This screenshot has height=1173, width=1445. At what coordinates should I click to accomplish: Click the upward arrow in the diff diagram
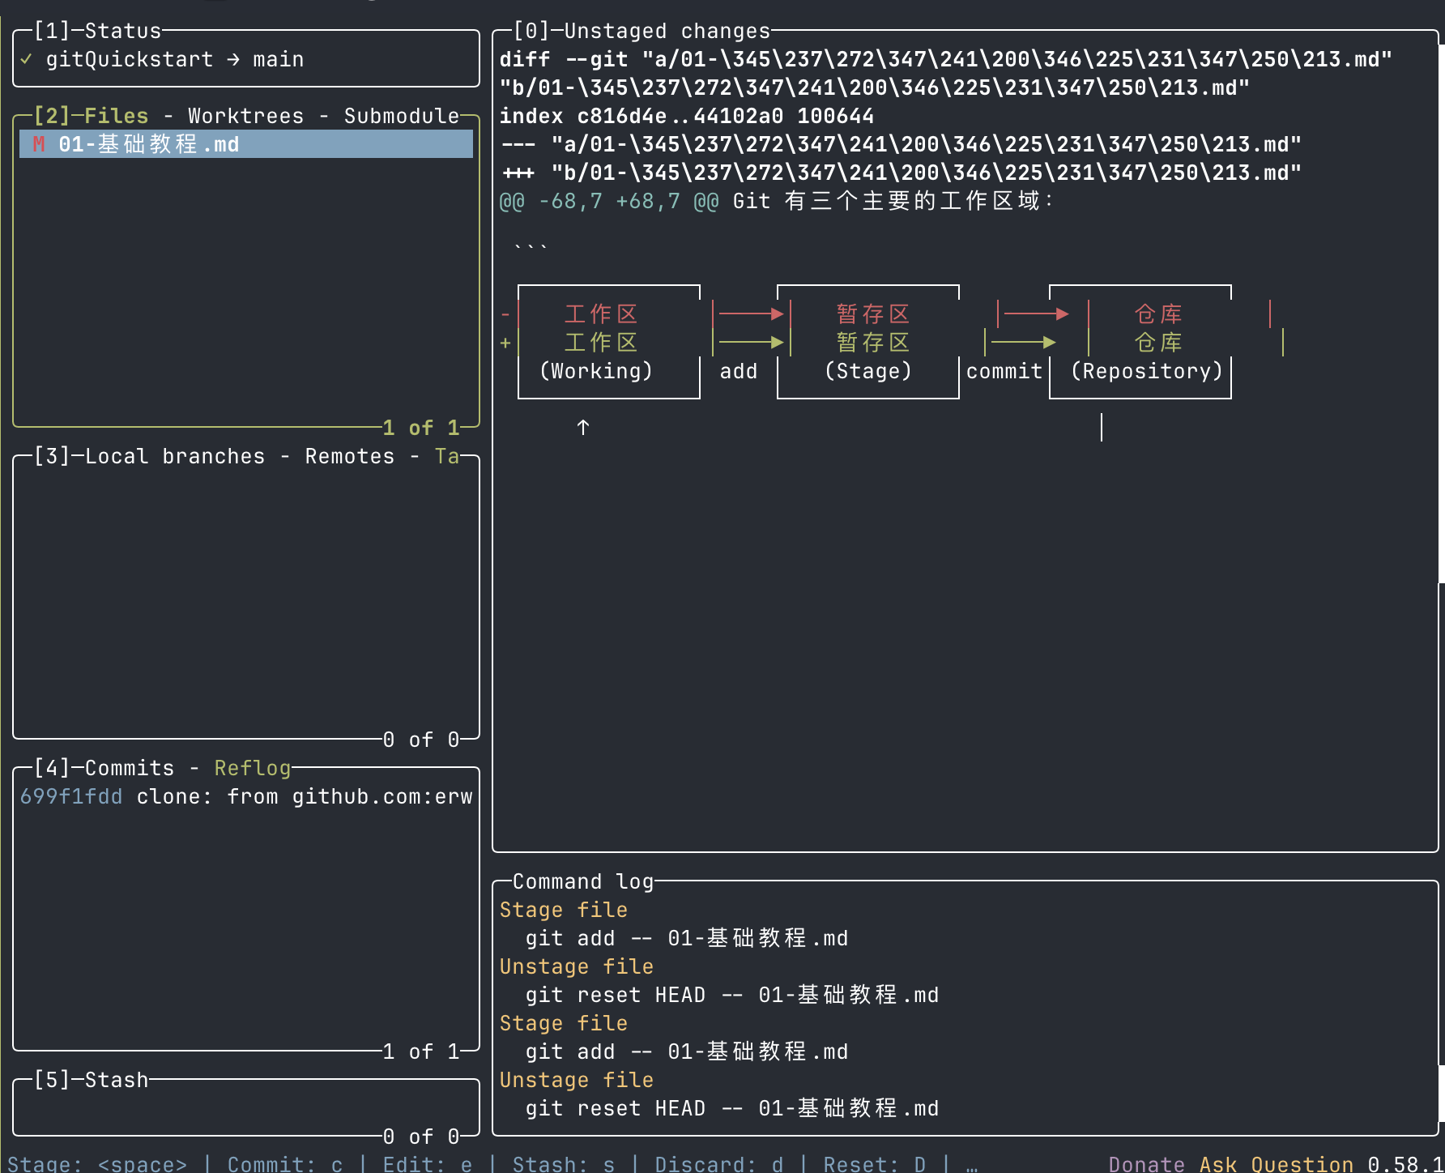click(582, 427)
